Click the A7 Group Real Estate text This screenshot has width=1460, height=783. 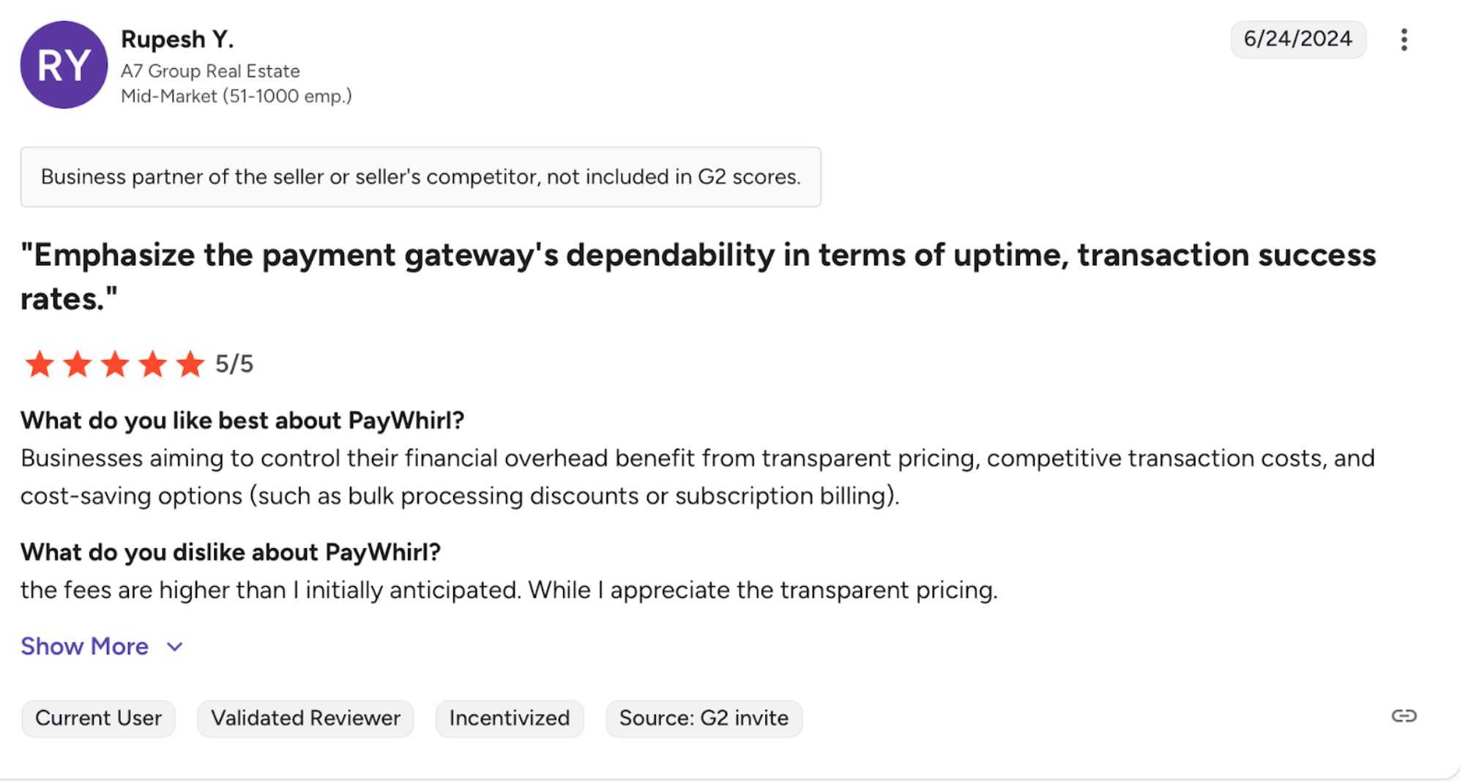coord(210,71)
